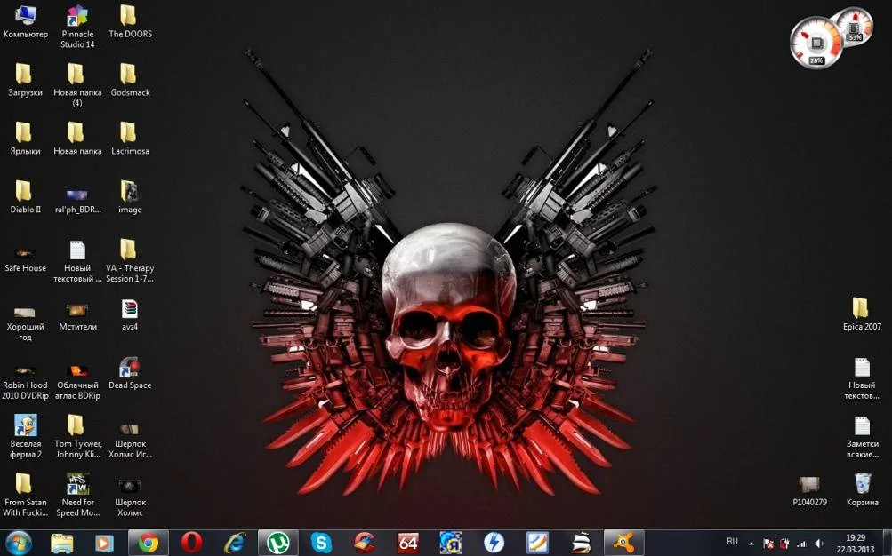892x556 pixels.
Task: Click the RU language indicator
Action: (732, 542)
